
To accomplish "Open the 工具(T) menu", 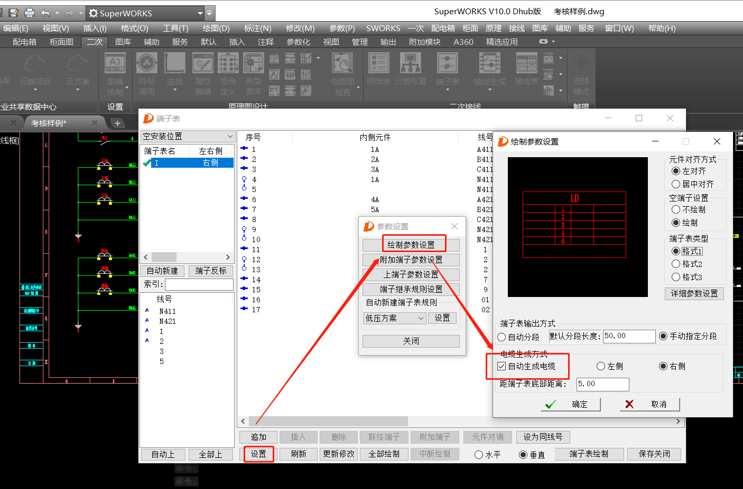I will (175, 28).
